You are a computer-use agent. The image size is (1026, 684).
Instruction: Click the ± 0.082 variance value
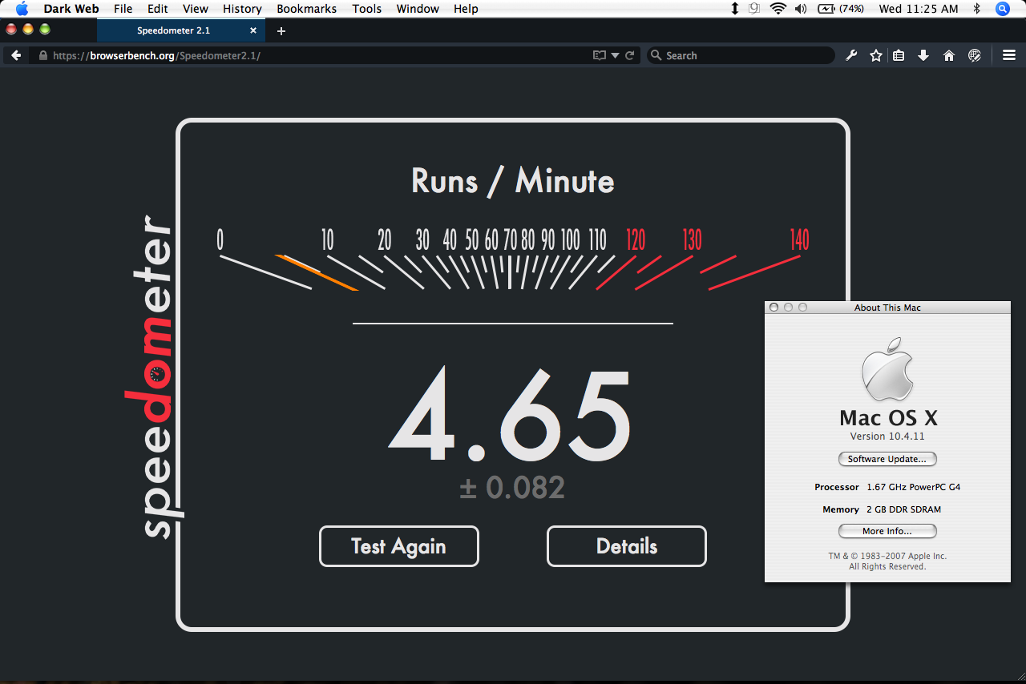coord(512,488)
